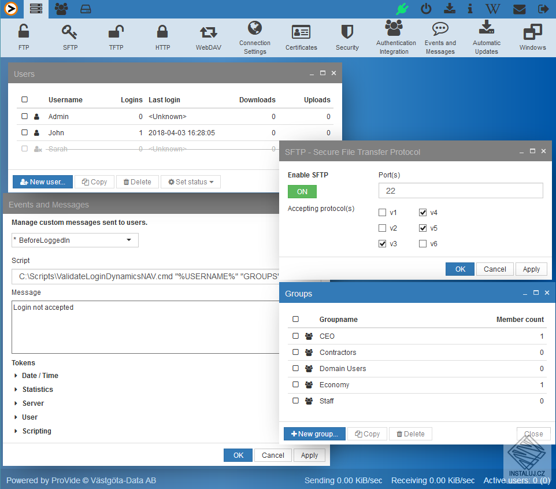Click the Script path input field
556x489 pixels.
[146, 276]
